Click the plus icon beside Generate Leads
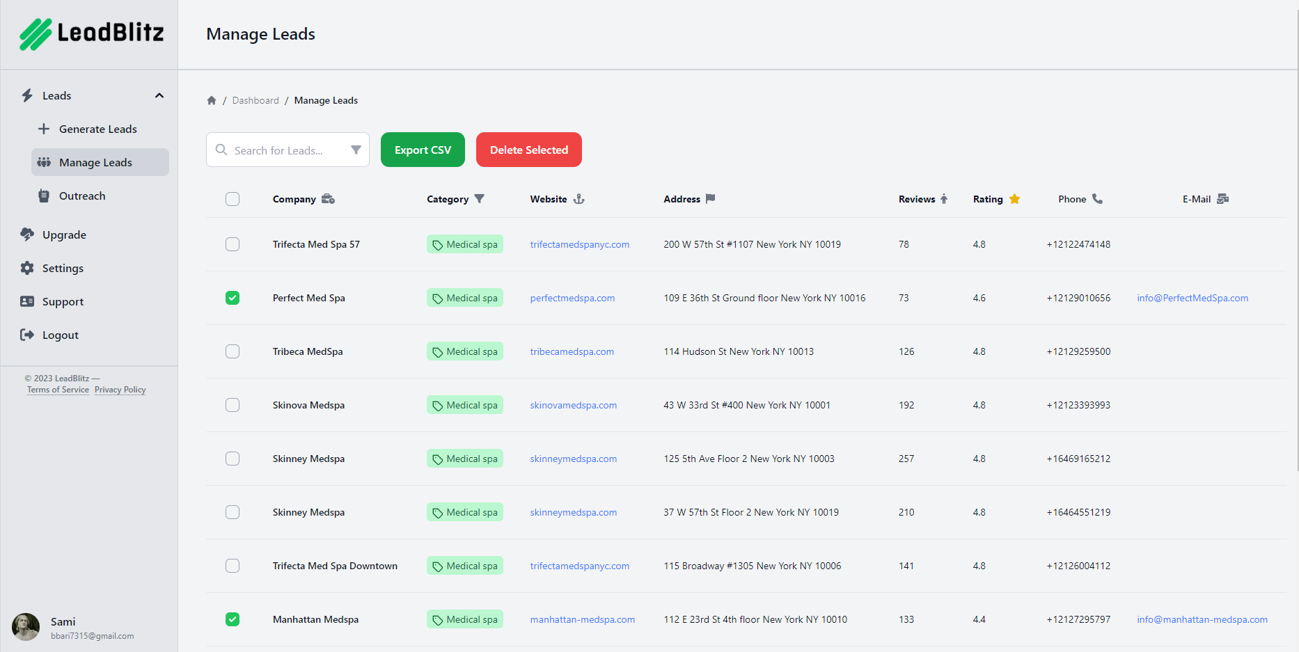This screenshot has width=1299, height=652. pos(44,129)
